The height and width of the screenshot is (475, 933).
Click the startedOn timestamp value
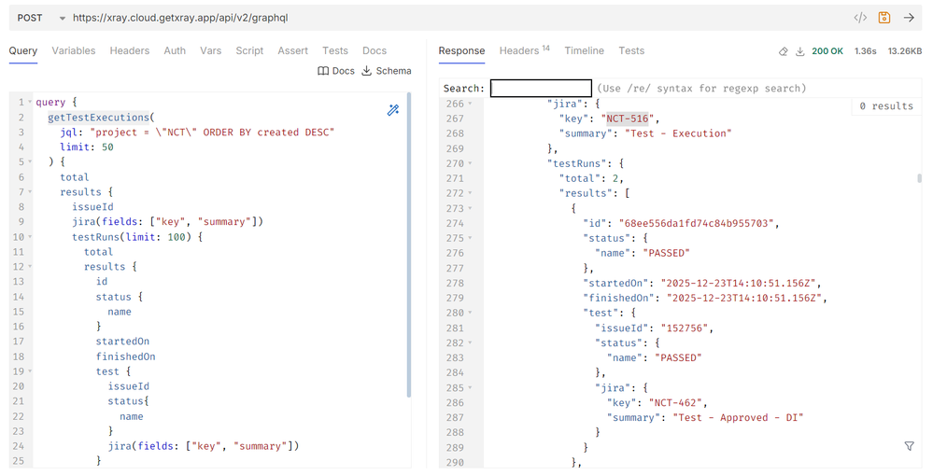click(741, 283)
